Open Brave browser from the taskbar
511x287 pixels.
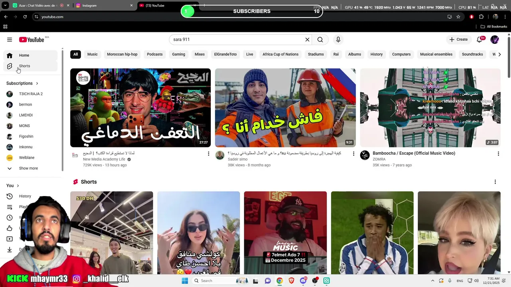tap(291, 281)
